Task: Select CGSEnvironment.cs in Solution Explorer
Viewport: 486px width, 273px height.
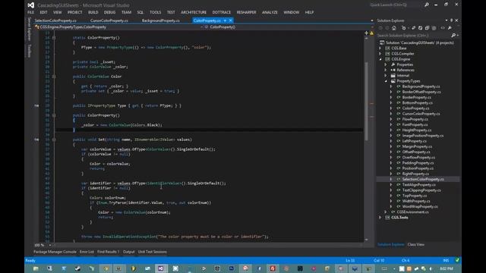Action: [413, 212]
